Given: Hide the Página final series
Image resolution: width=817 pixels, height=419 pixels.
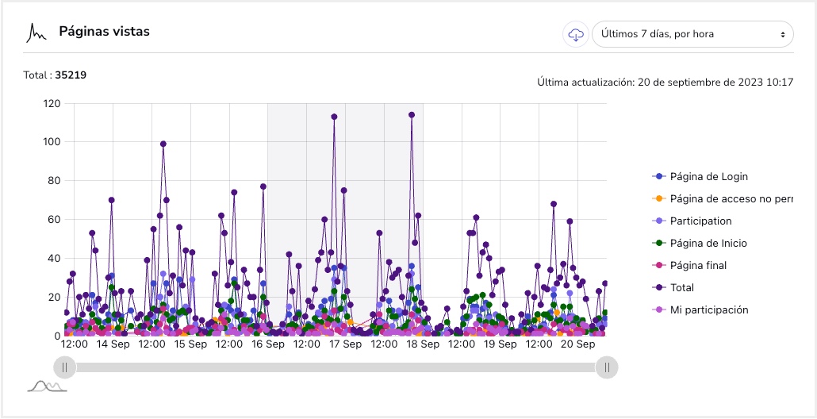Looking at the screenshot, I should tap(698, 265).
